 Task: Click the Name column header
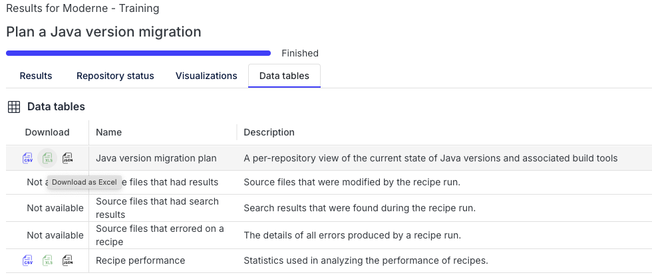point(108,132)
